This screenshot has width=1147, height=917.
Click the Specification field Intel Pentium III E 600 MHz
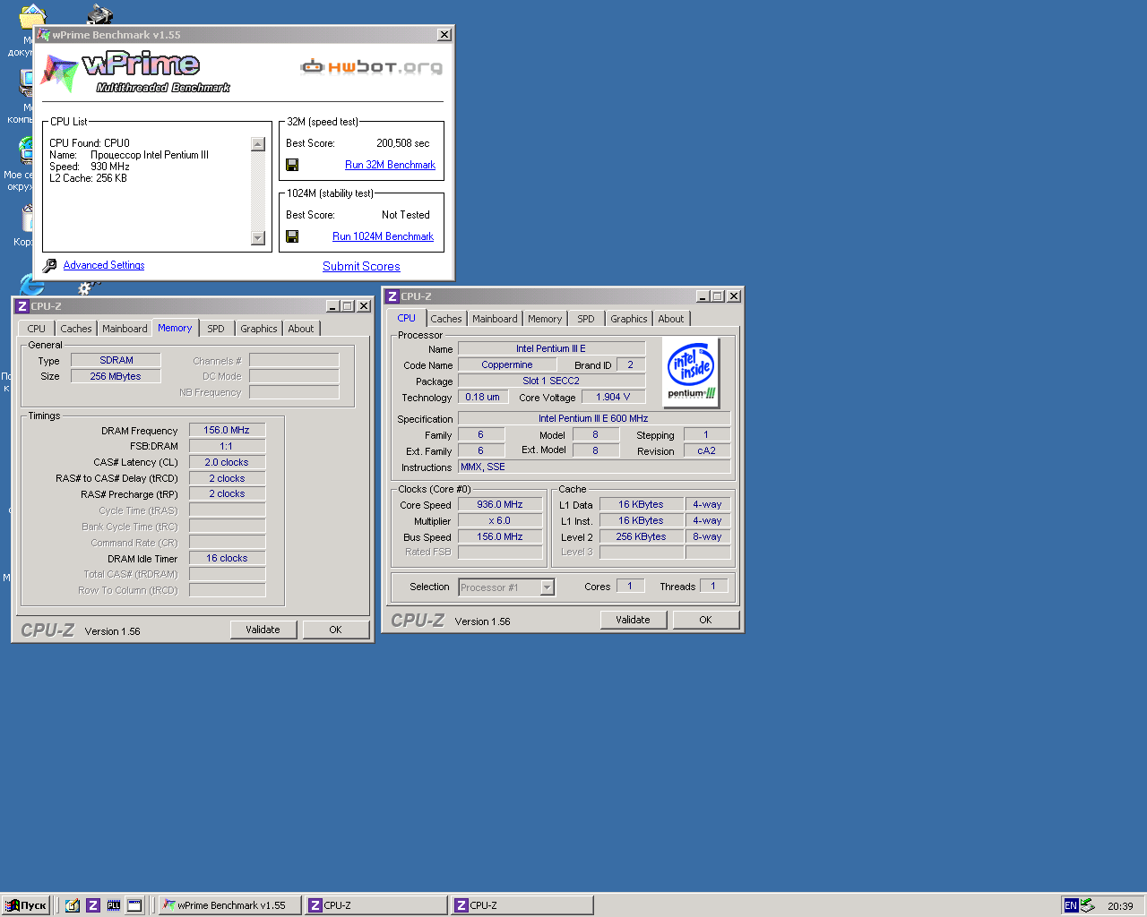tap(593, 418)
